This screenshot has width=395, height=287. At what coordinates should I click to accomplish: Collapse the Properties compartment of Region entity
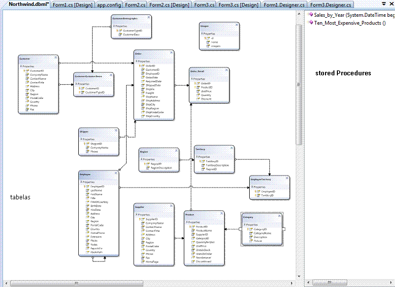pos(141,159)
